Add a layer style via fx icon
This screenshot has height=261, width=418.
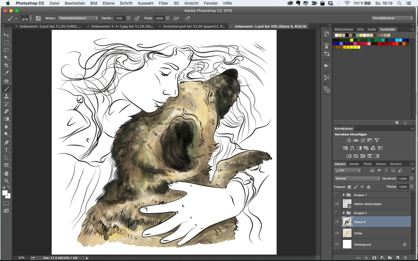(x=367, y=258)
